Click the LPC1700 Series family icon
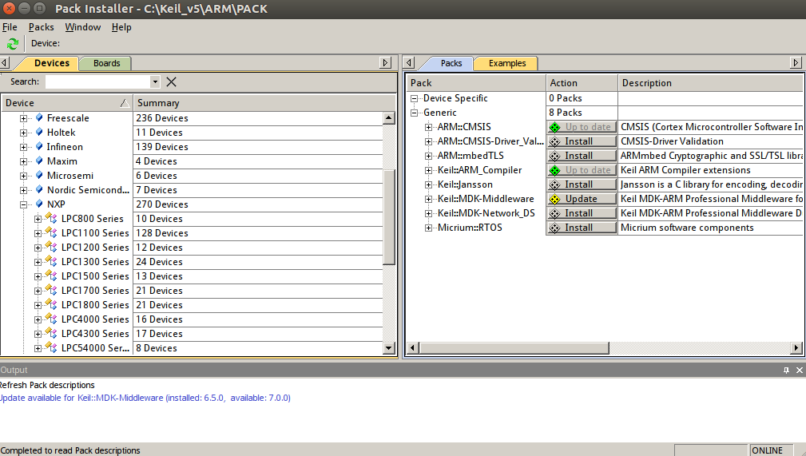This screenshot has height=456, width=806. [51, 290]
